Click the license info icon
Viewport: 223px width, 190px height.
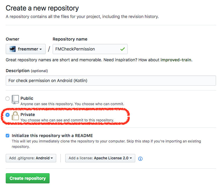pyautogui.click(x=140, y=158)
